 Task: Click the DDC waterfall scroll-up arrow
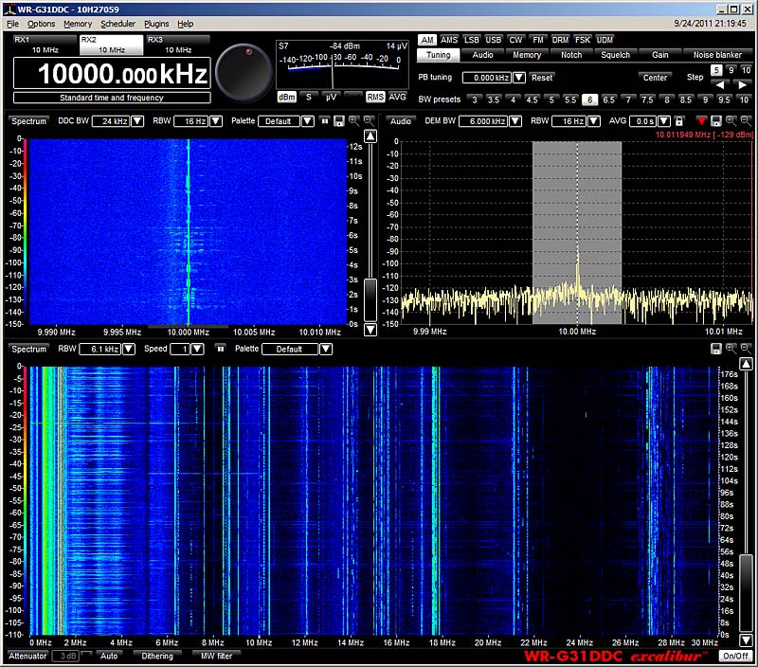tap(370, 136)
